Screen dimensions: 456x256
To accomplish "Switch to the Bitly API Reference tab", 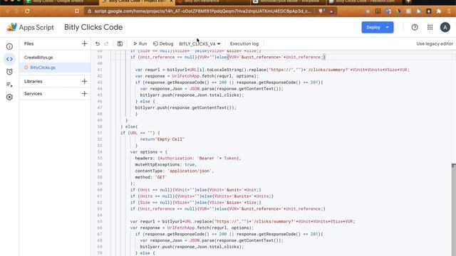I will (x=213, y=1).
